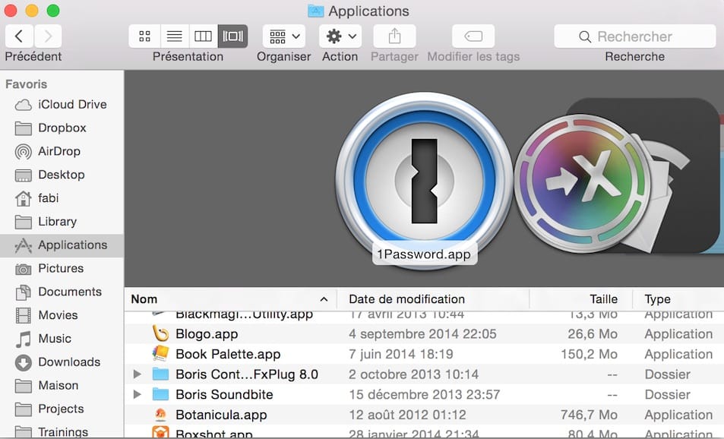Screen dimensions: 724x439
Task: Select the Blogo.app file name
Action: tap(207, 333)
